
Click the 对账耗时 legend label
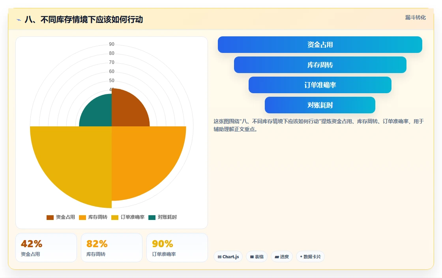[x=167, y=217]
